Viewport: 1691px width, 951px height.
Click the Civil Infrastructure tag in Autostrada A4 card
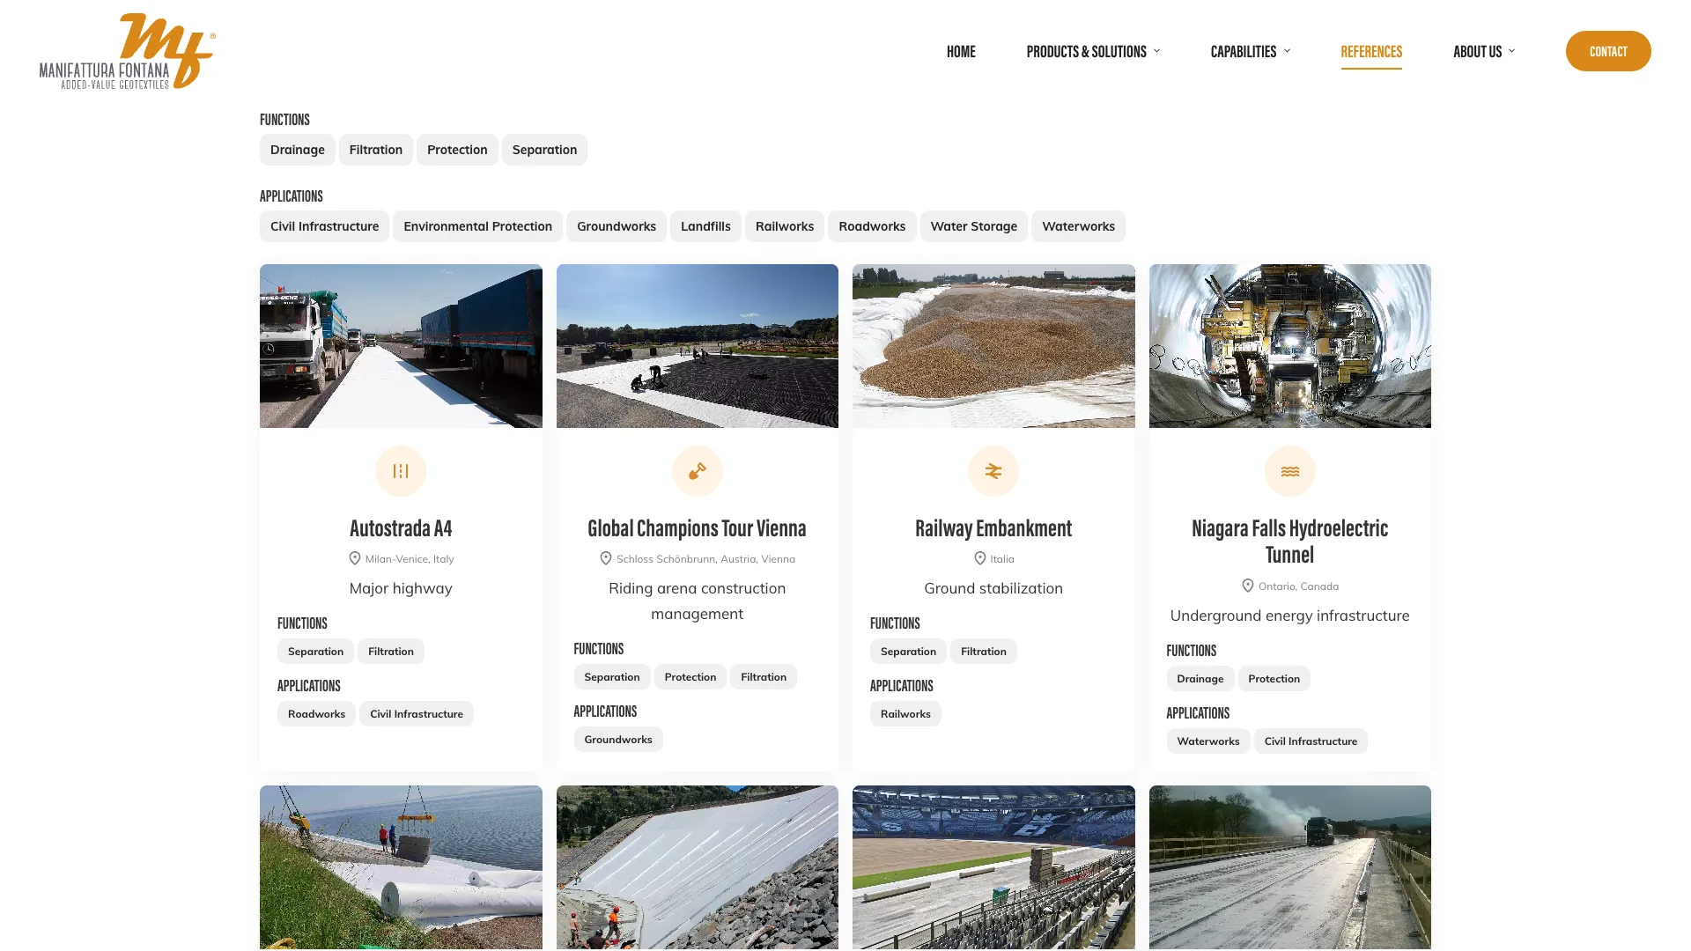coord(417,714)
